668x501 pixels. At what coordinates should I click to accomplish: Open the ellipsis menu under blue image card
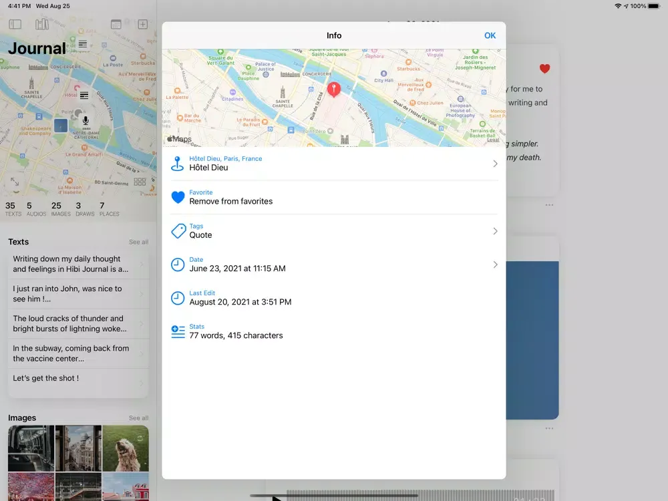(x=549, y=428)
